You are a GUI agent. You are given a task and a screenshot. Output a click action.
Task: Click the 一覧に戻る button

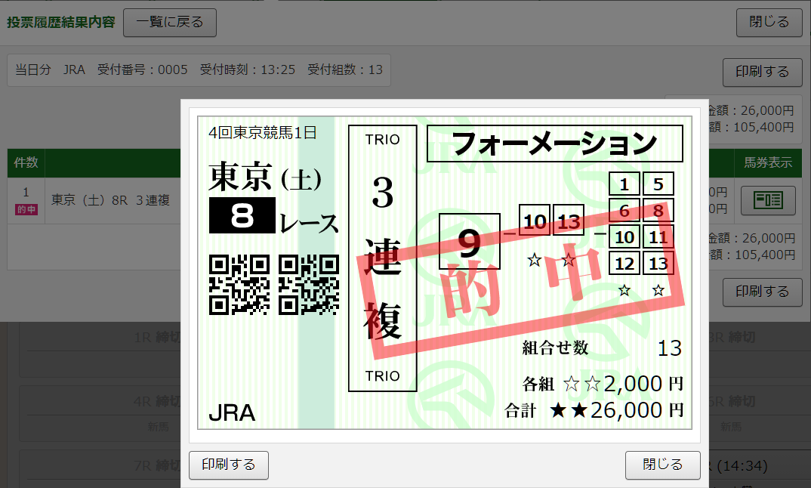[x=170, y=22]
